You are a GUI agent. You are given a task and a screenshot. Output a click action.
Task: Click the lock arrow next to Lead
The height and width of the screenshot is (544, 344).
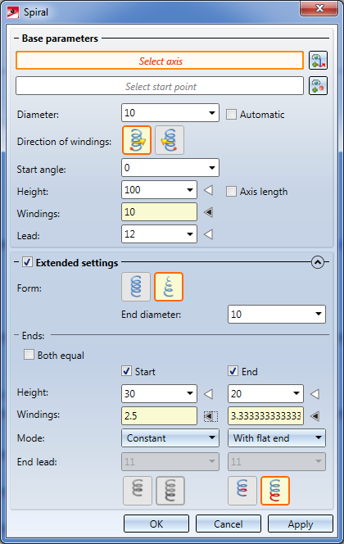coord(208,234)
